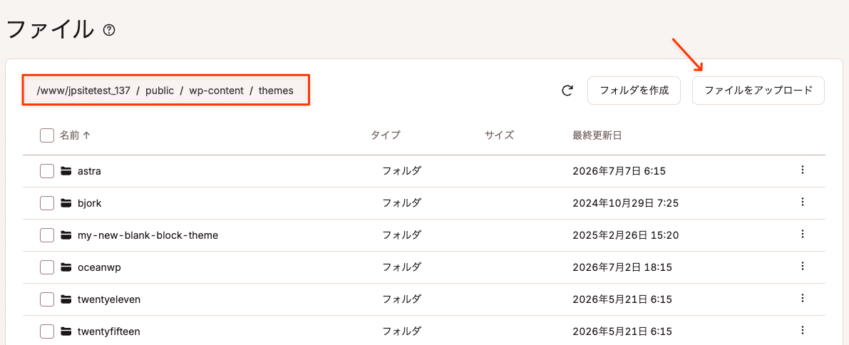The width and height of the screenshot is (849, 345).
Task: Select checkbox for my-new-blank-block-theme
Action: coord(47,235)
